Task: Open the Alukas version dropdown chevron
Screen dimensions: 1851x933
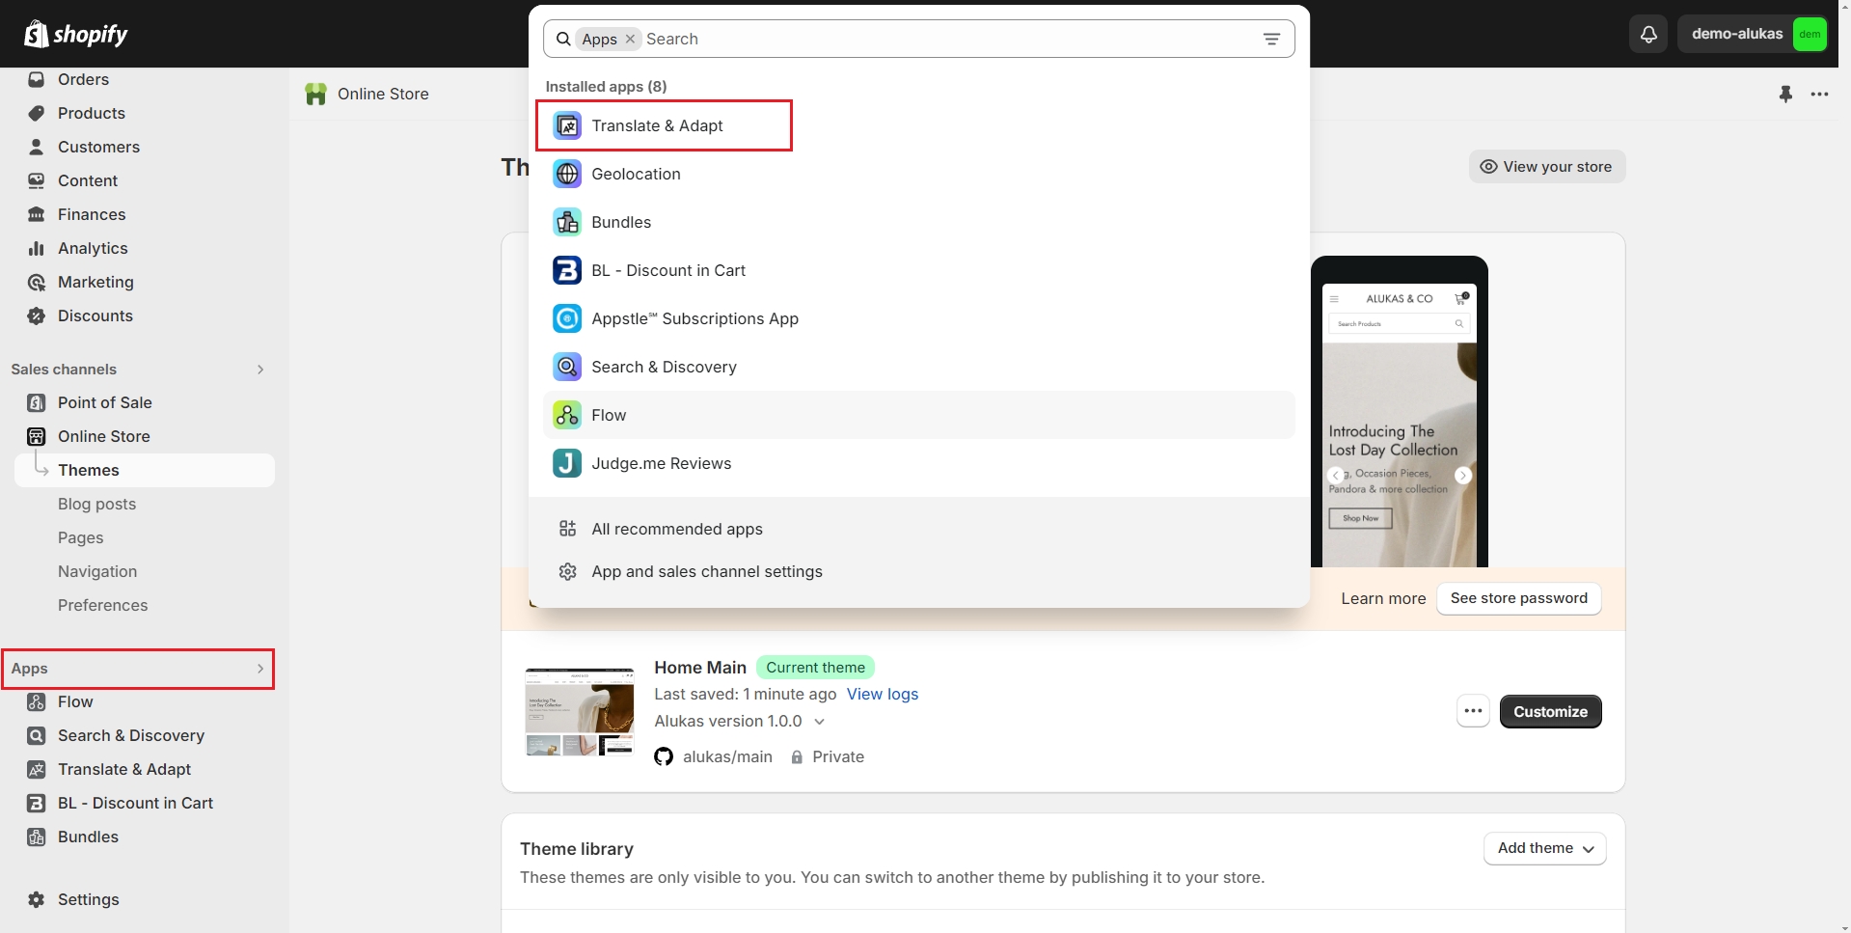Action: [x=819, y=722]
